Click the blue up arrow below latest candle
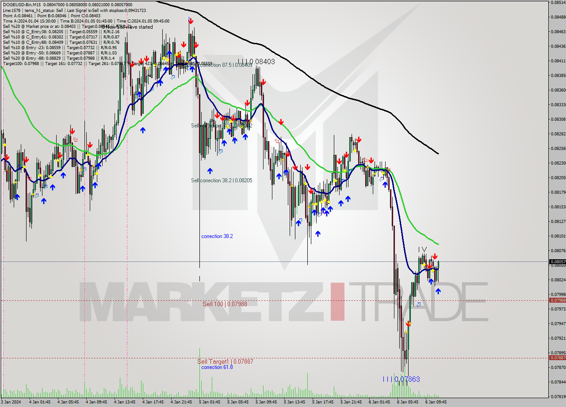 [438, 291]
